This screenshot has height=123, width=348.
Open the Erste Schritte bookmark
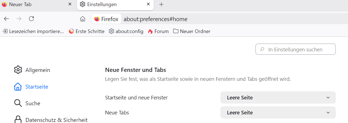pyautogui.click(x=86, y=31)
